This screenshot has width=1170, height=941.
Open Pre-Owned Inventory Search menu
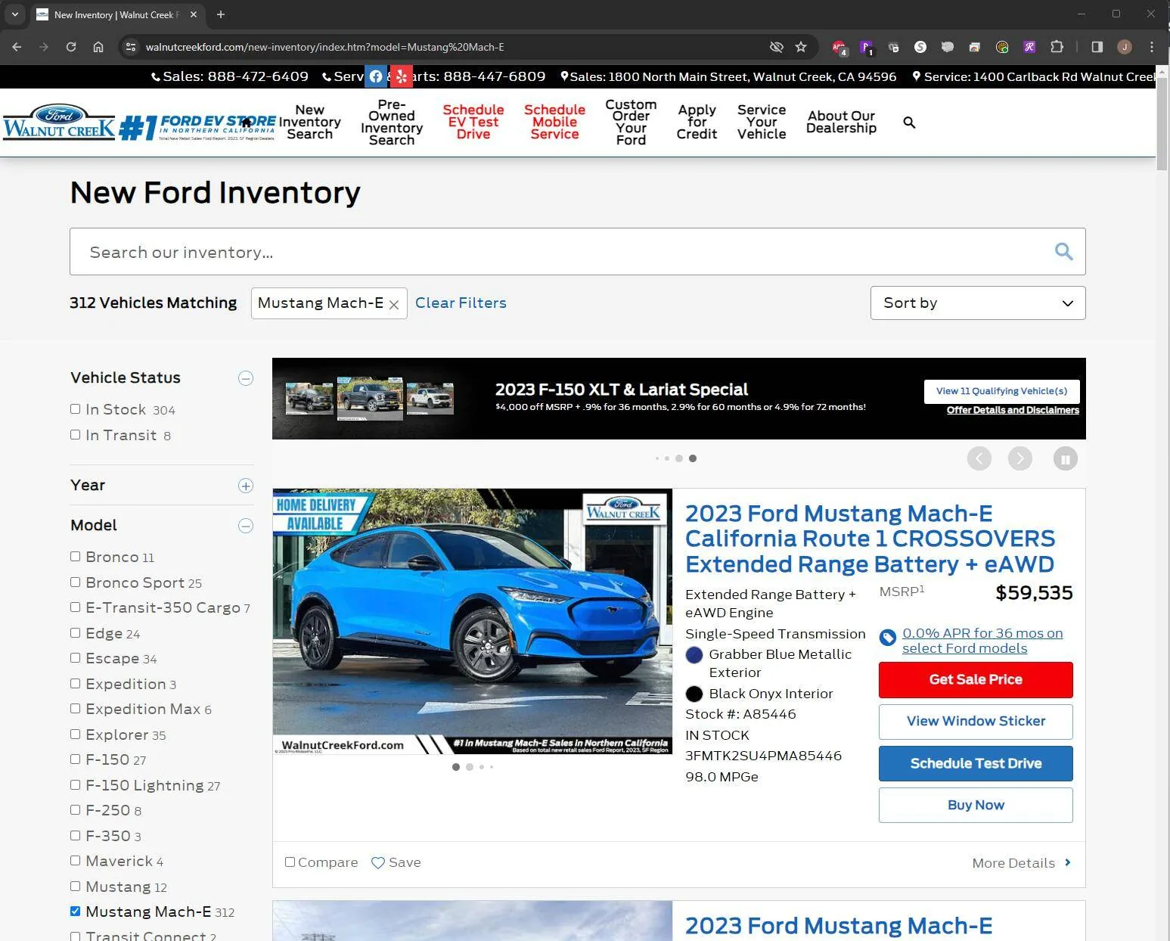point(392,122)
